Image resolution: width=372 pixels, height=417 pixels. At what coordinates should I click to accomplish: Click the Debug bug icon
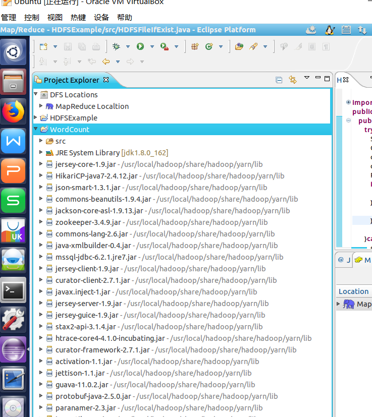(x=116, y=46)
